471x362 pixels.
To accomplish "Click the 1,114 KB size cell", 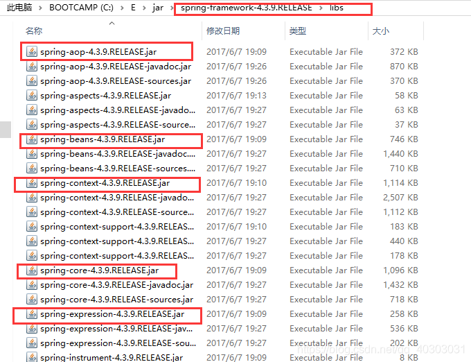I will tap(401, 183).
